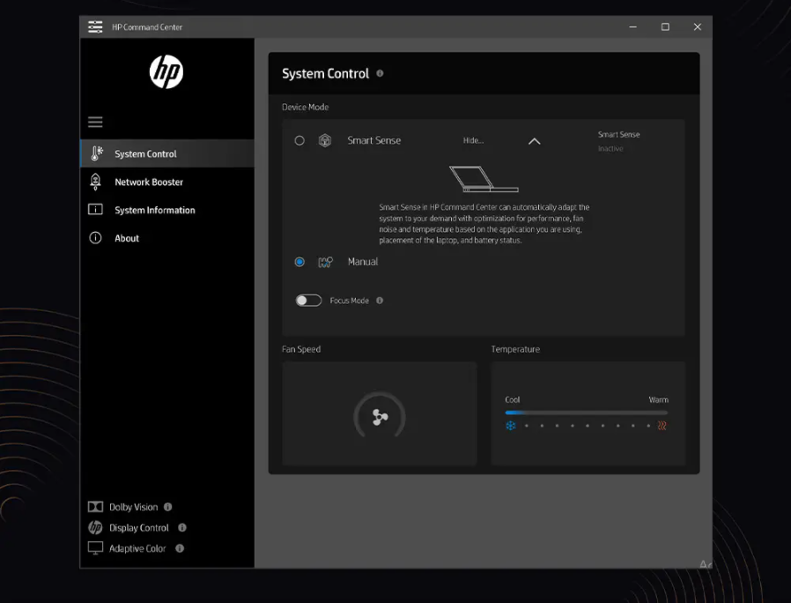The height and width of the screenshot is (603, 791).
Task: Toggle the Focus Mode switch
Action: tap(308, 301)
